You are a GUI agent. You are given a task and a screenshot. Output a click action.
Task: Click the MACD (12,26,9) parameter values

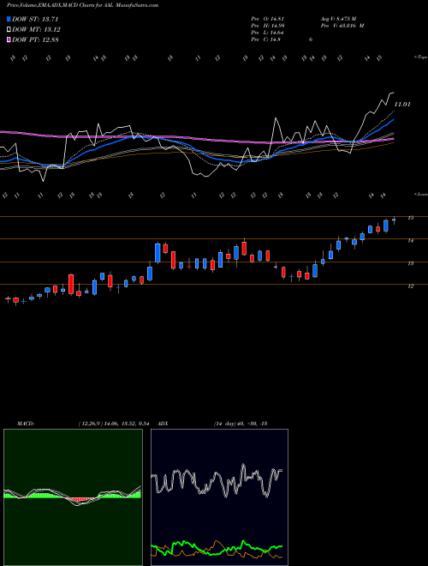[x=114, y=424]
